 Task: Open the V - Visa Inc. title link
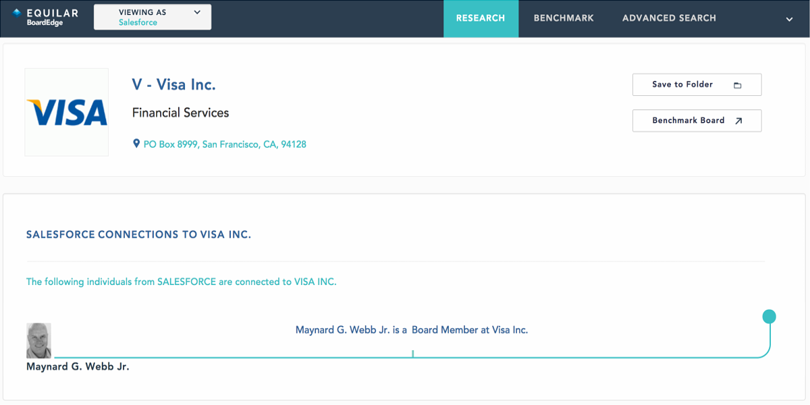pyautogui.click(x=174, y=84)
